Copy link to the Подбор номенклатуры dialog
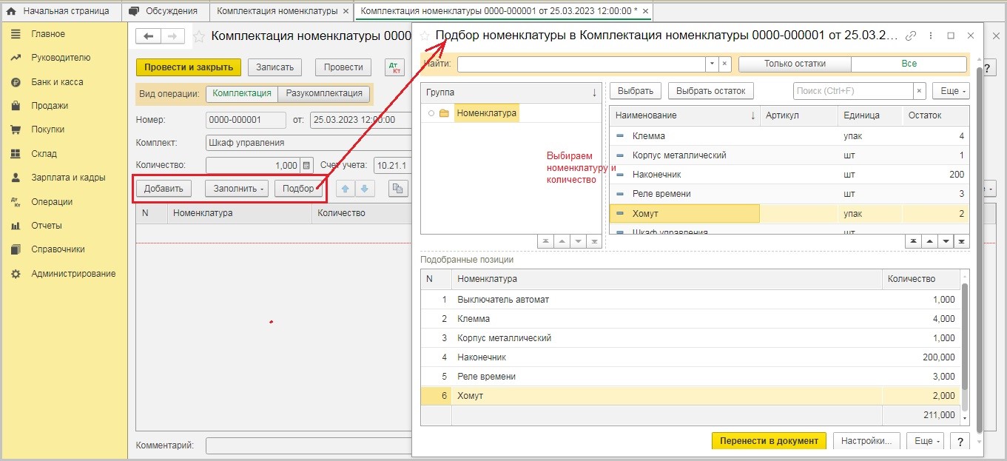1007x461 pixels. (x=912, y=36)
